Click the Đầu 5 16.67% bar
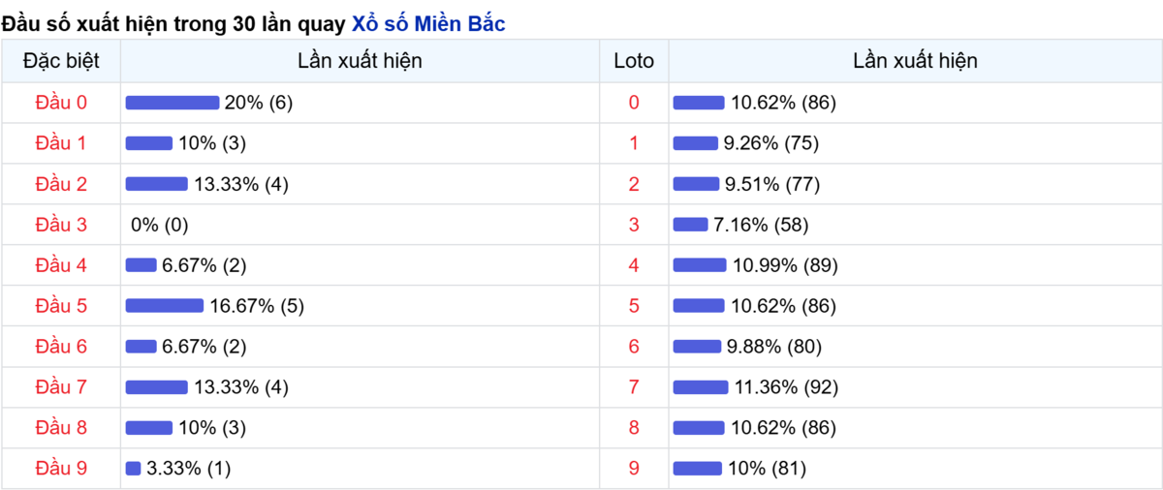This screenshot has height=490, width=1163. pos(165,306)
